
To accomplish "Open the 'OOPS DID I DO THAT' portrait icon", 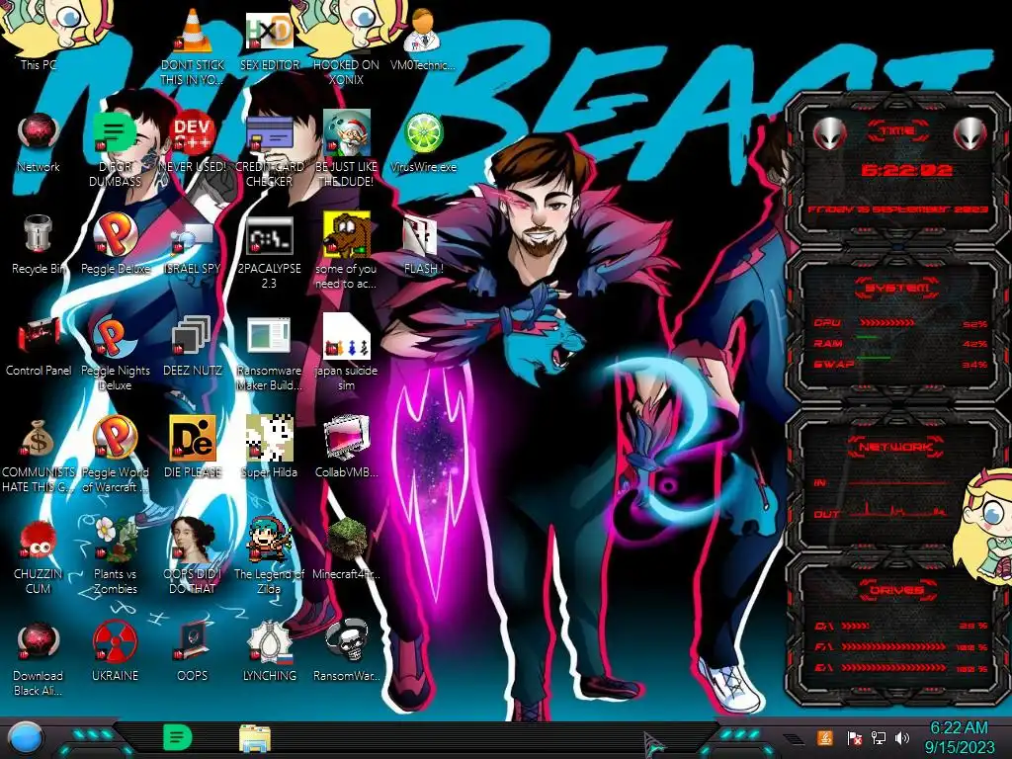I will coord(193,540).
